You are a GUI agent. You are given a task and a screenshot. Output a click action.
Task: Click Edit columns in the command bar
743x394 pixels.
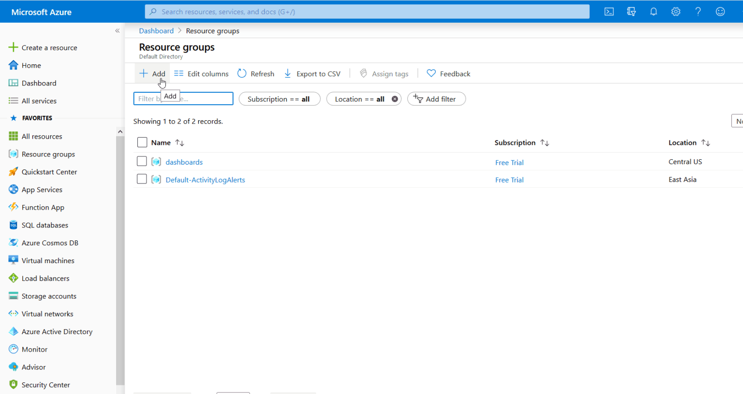[201, 73]
